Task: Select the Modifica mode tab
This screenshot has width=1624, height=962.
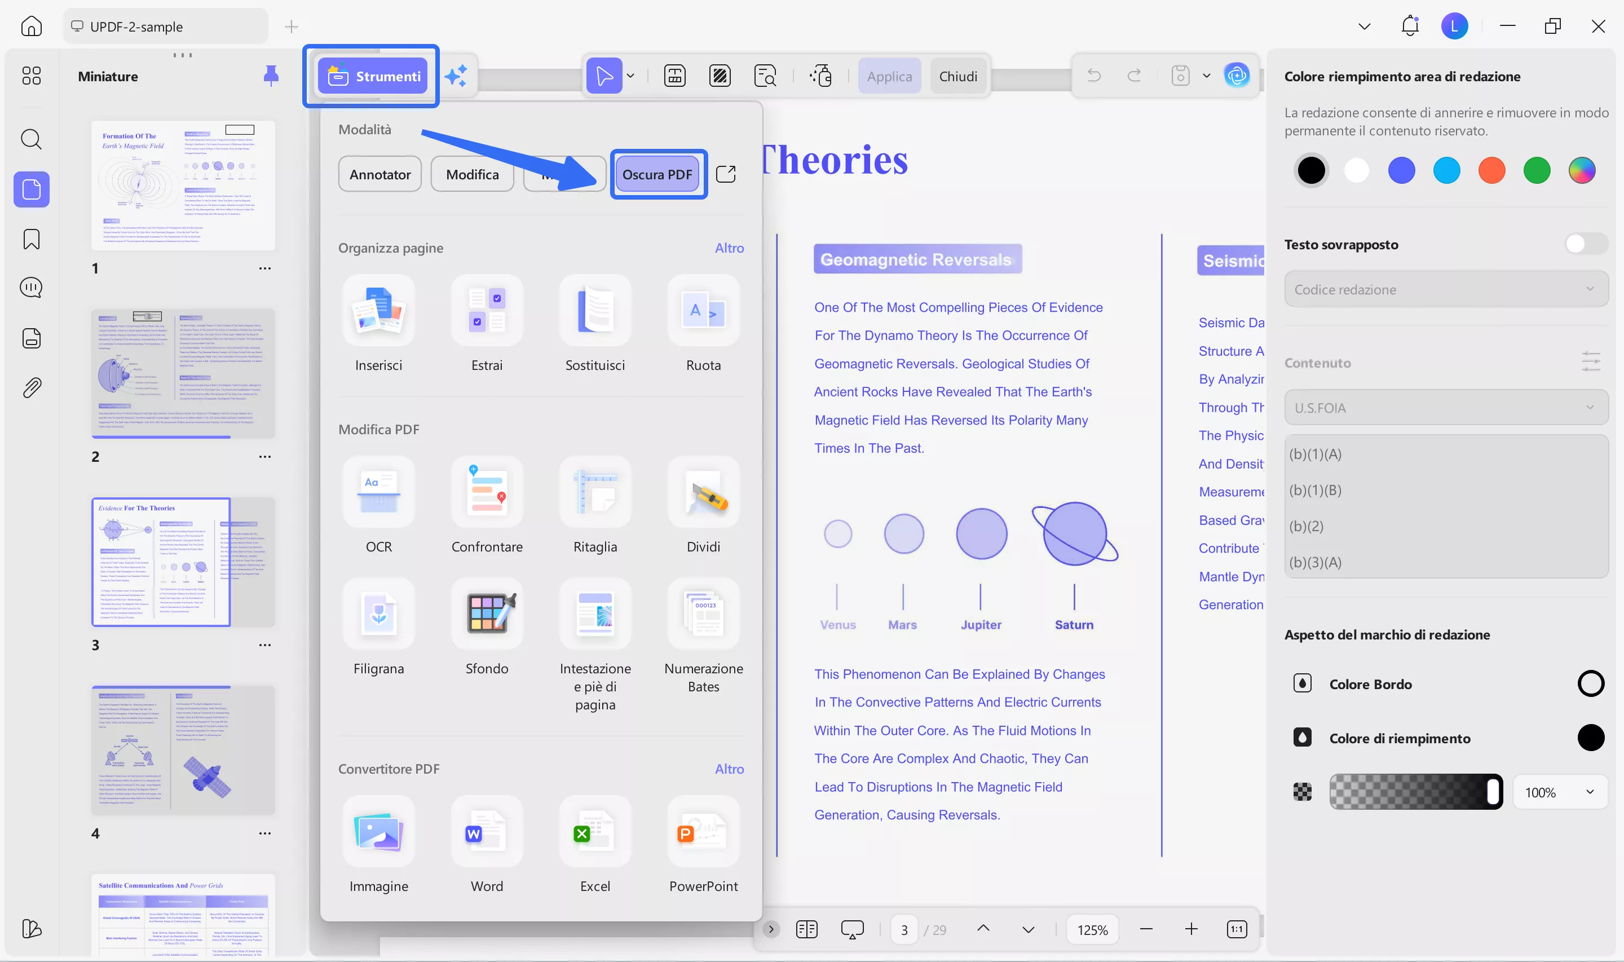Action: (x=472, y=174)
